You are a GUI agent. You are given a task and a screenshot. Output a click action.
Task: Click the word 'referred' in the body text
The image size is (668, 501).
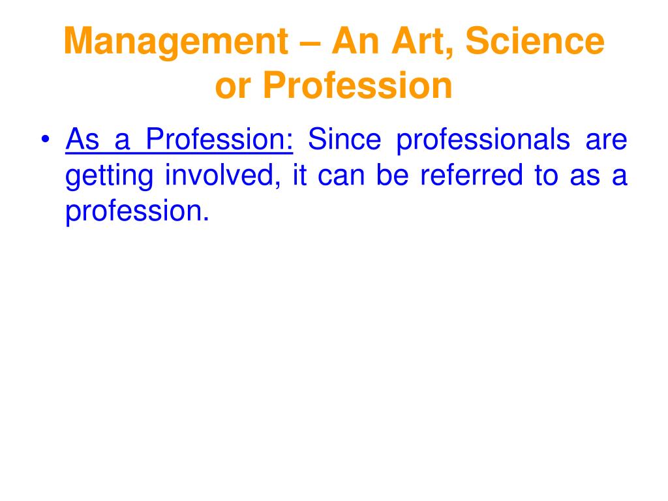point(471,175)
